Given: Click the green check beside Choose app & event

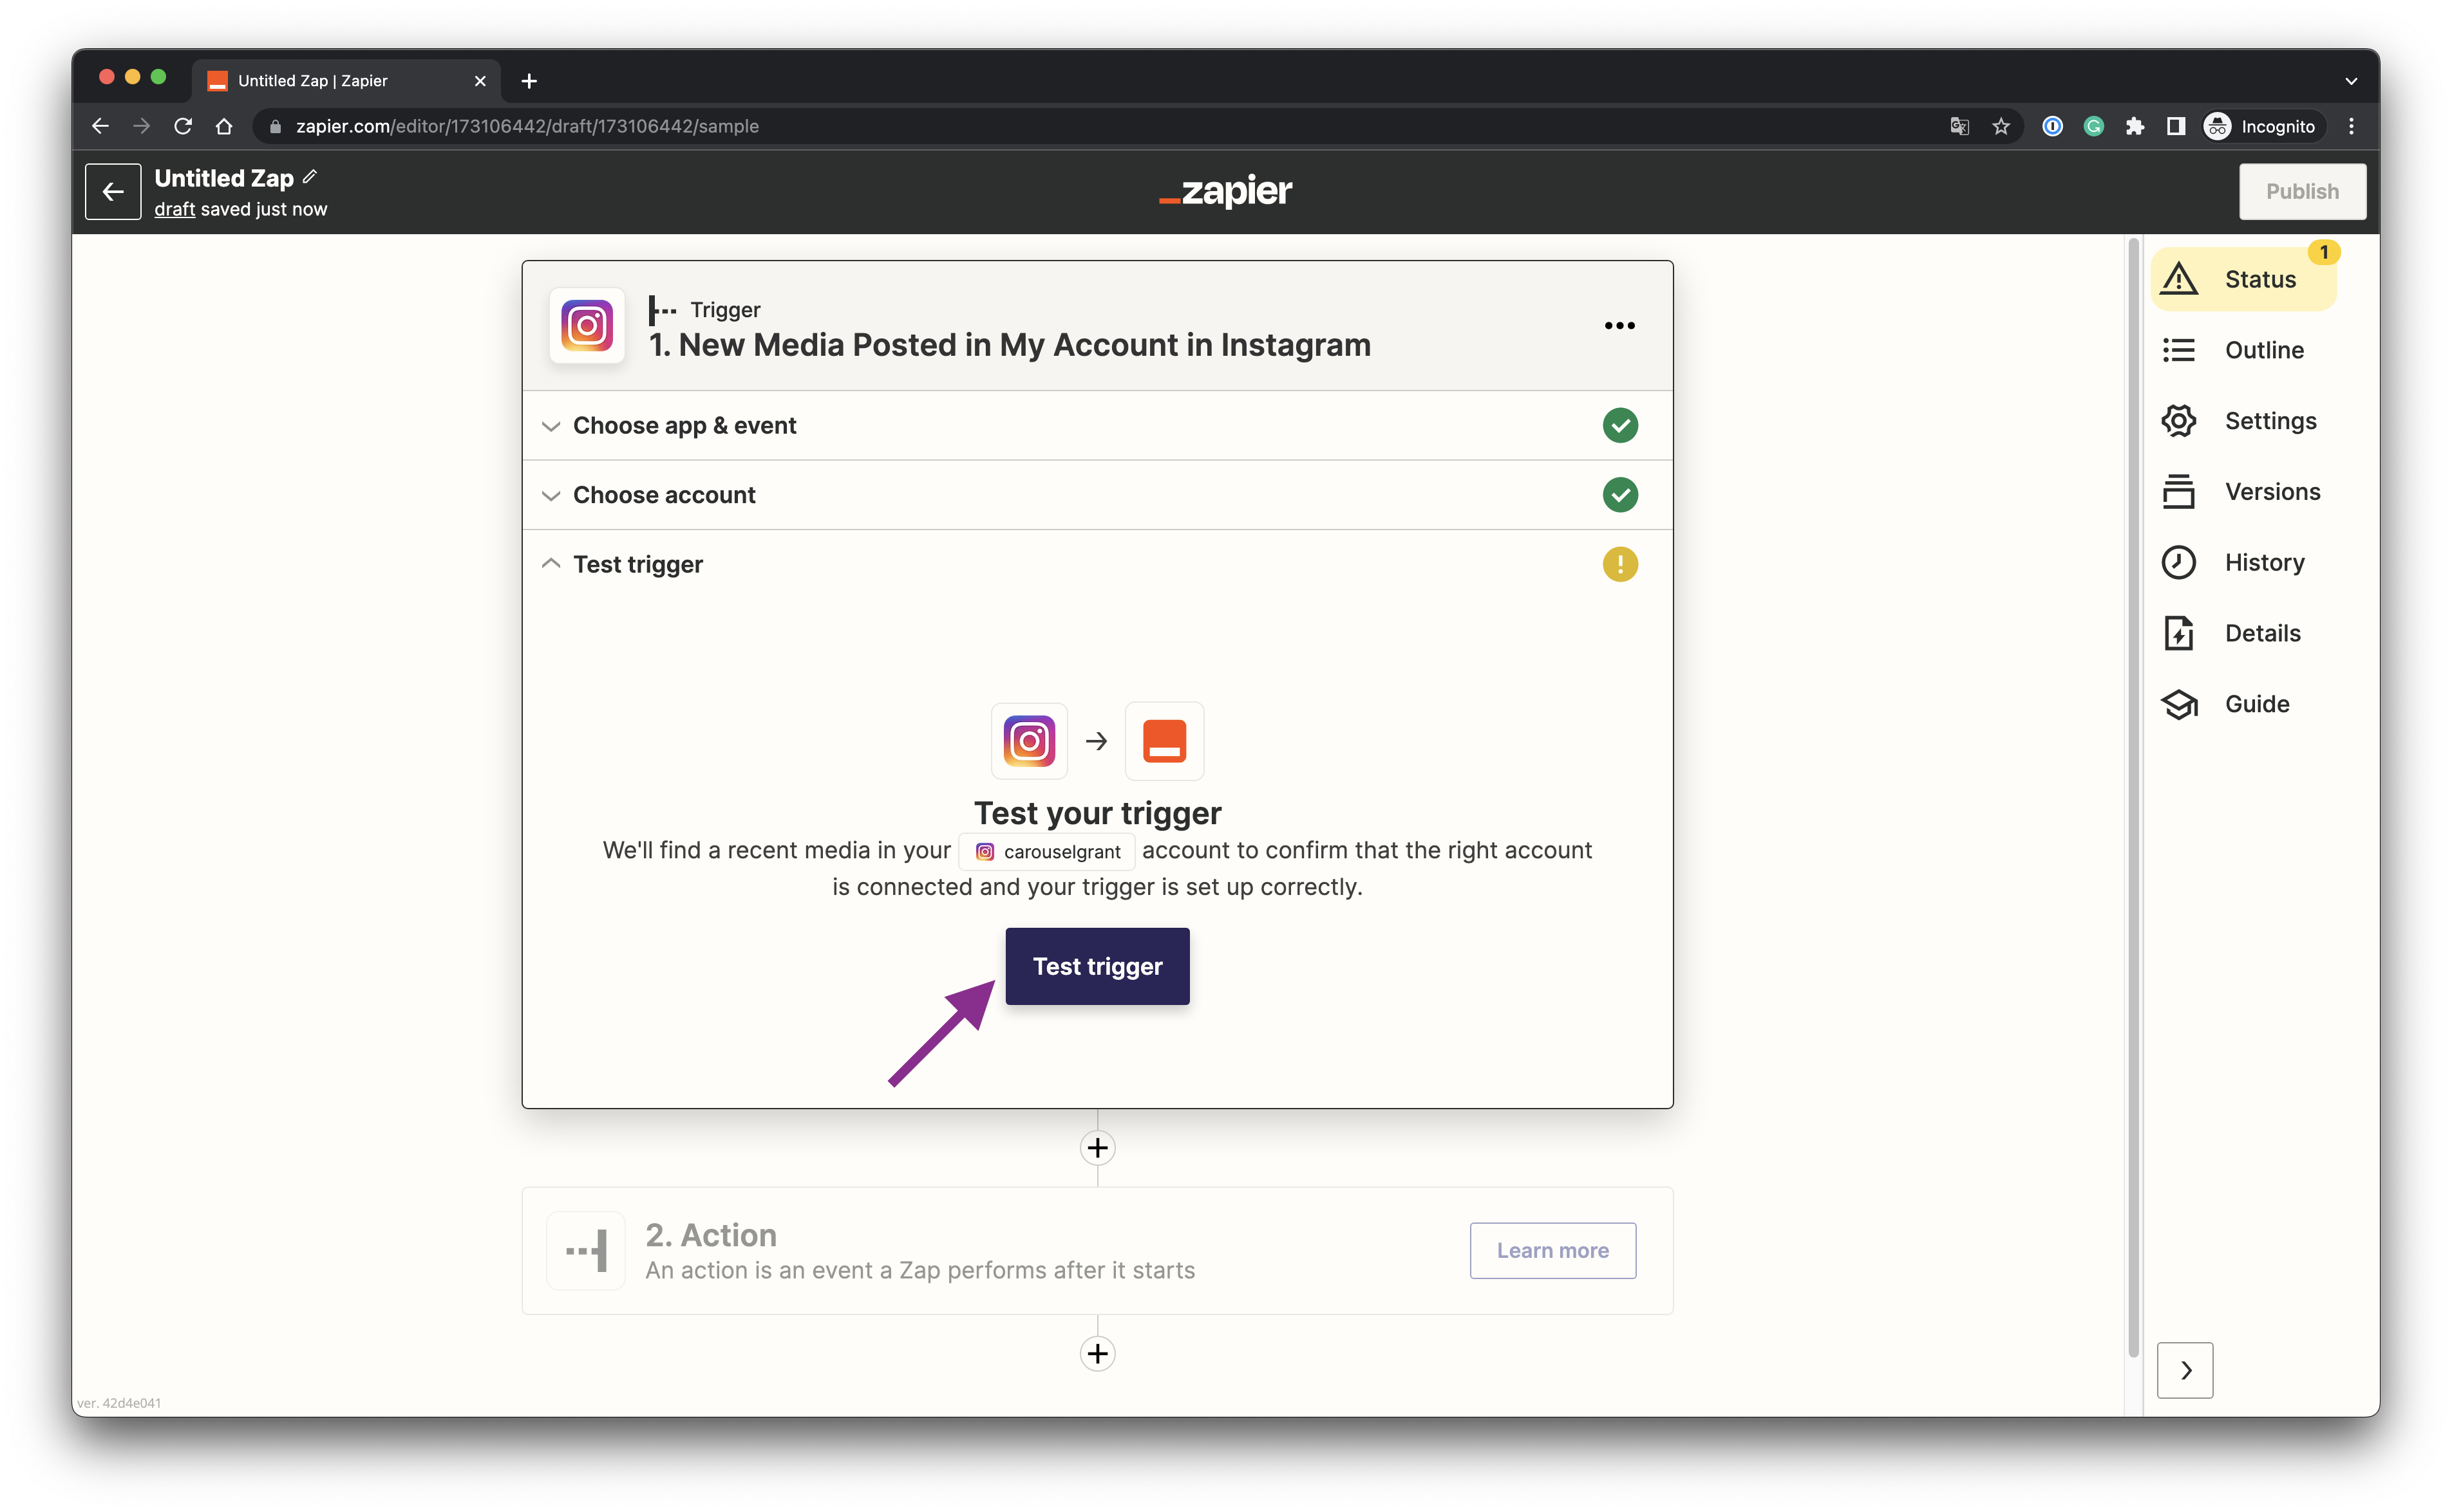Looking at the screenshot, I should [x=1619, y=426].
